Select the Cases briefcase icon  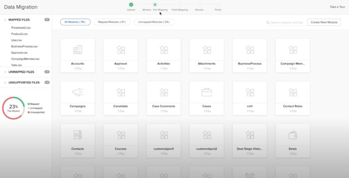[206, 92]
